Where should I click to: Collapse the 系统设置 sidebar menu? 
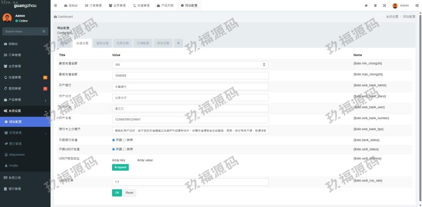click(x=45, y=111)
